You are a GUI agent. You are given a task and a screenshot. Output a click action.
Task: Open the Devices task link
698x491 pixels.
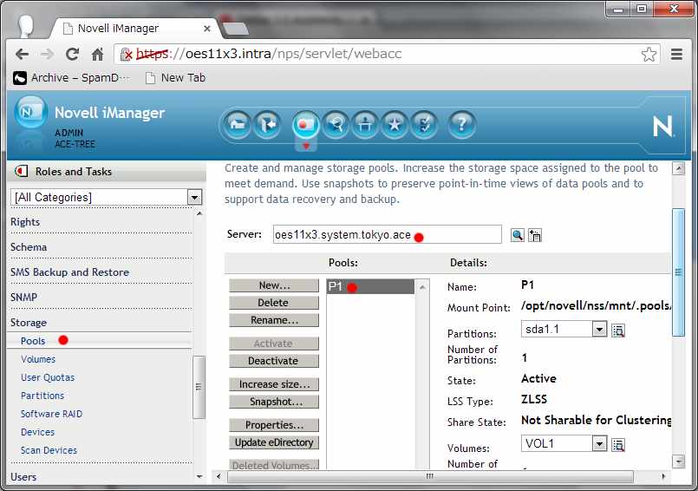(37, 432)
